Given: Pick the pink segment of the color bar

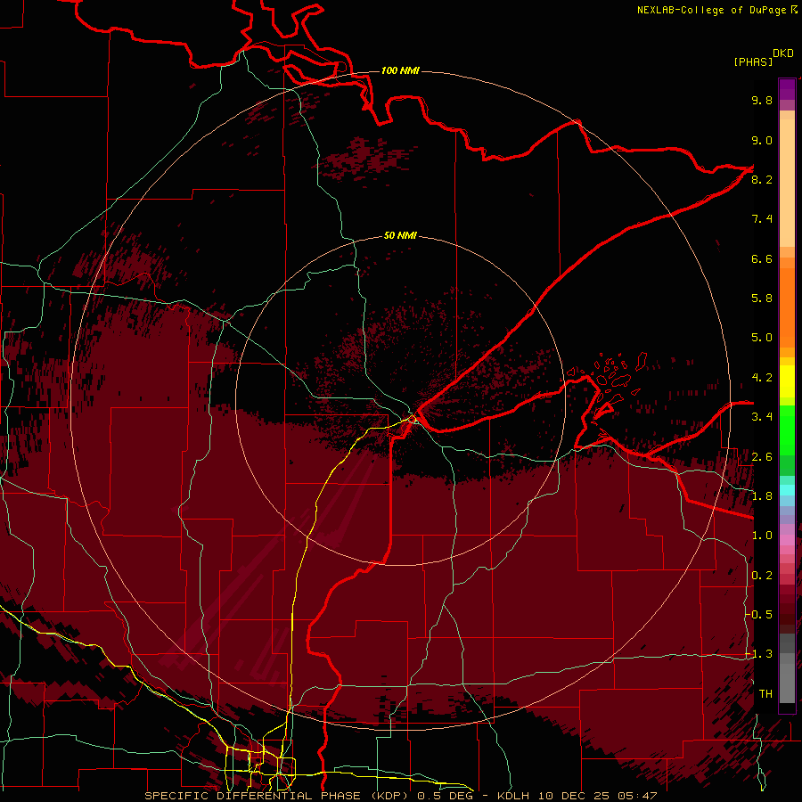Looking at the screenshot, I should (x=787, y=539).
